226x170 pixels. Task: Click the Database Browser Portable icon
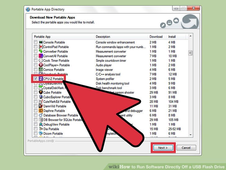41,115
